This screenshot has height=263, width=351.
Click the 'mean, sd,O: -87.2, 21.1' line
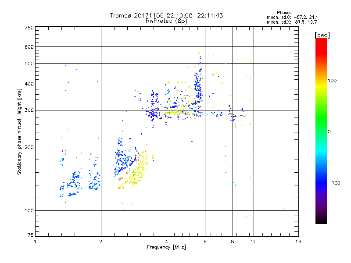click(292, 17)
